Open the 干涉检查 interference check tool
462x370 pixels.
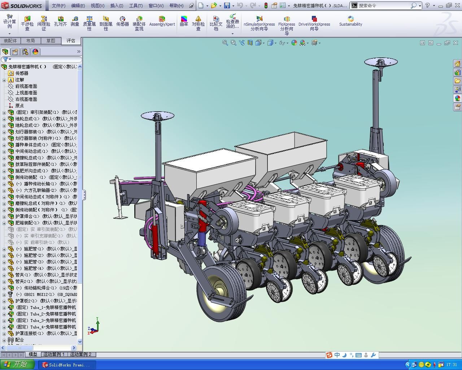click(x=27, y=23)
